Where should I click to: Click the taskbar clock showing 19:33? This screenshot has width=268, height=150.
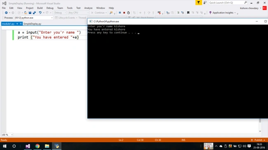pos(259,146)
